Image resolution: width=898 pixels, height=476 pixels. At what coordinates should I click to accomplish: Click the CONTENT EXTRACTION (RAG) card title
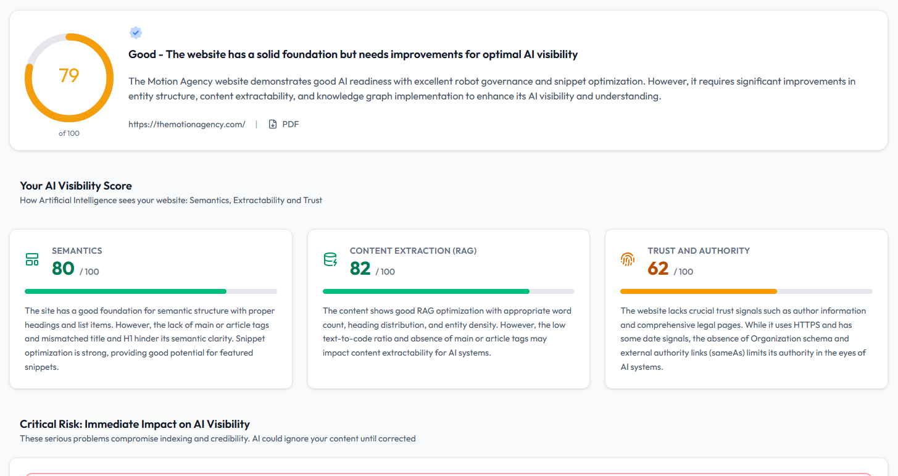413,251
